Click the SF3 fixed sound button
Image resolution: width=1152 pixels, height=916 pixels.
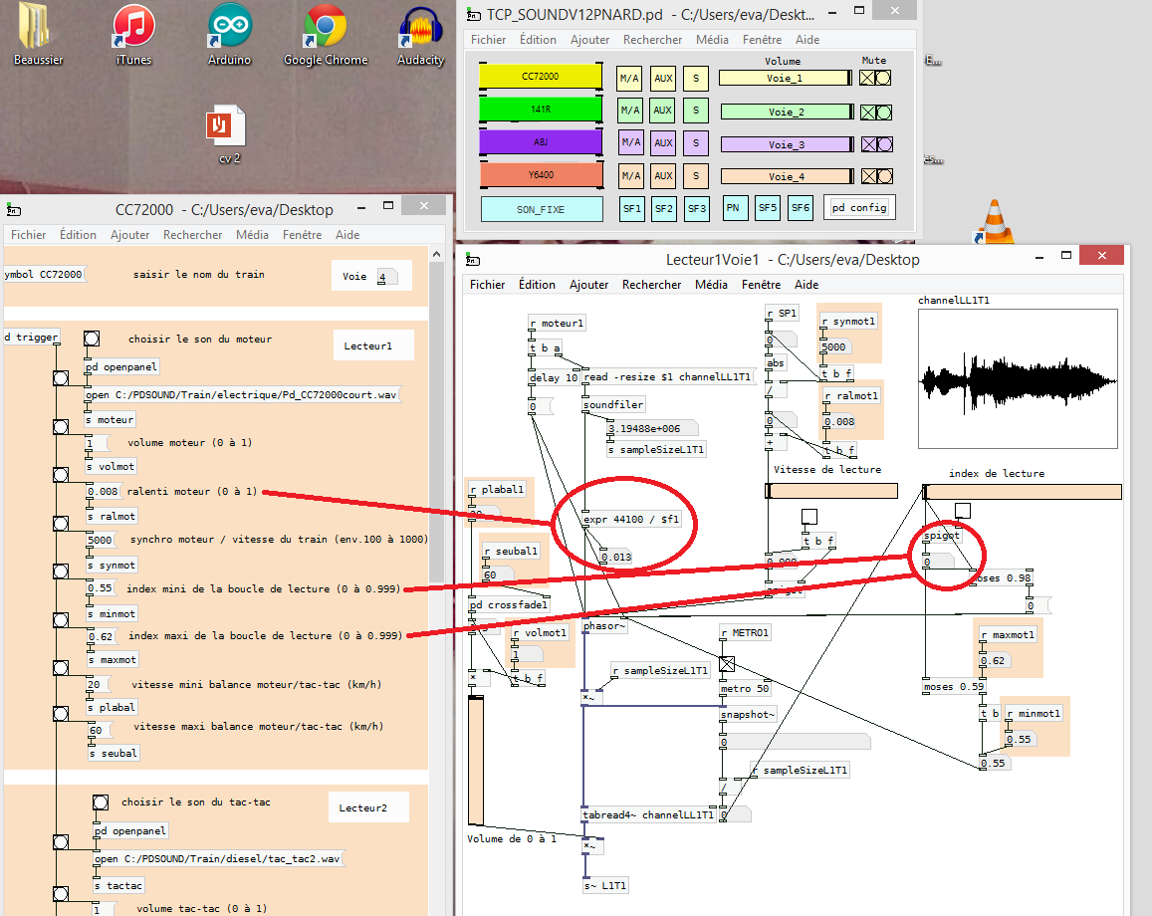coord(697,209)
